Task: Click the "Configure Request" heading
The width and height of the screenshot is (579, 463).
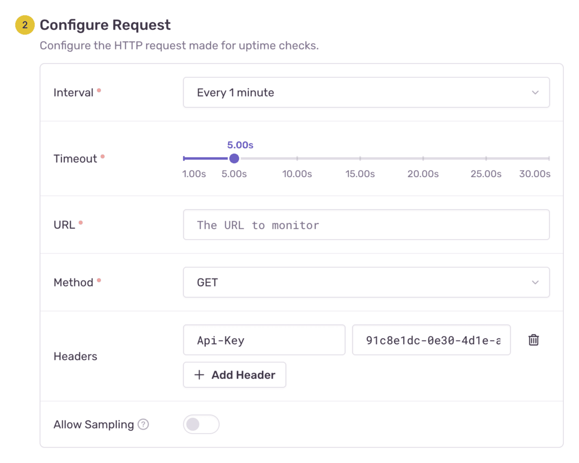Action: point(105,25)
